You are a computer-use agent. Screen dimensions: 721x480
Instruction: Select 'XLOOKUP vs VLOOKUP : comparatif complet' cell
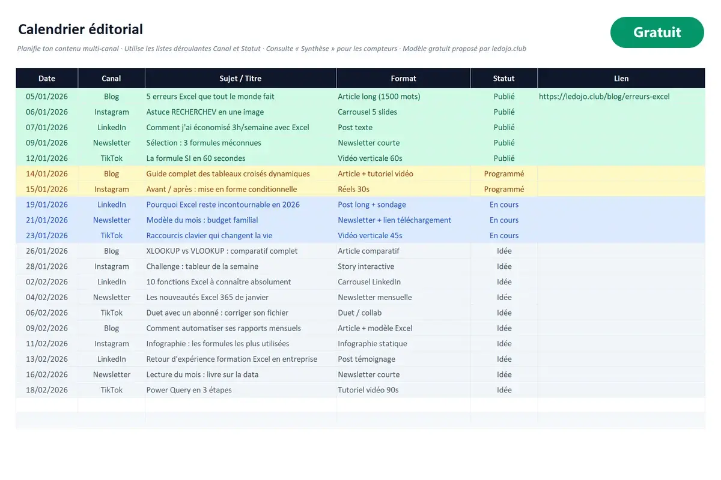pos(240,251)
